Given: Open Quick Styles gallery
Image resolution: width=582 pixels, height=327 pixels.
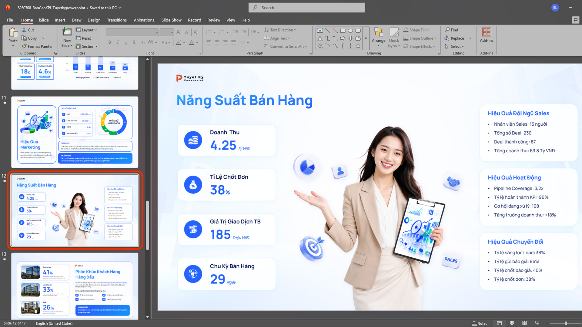Looking at the screenshot, I should pyautogui.click(x=394, y=37).
